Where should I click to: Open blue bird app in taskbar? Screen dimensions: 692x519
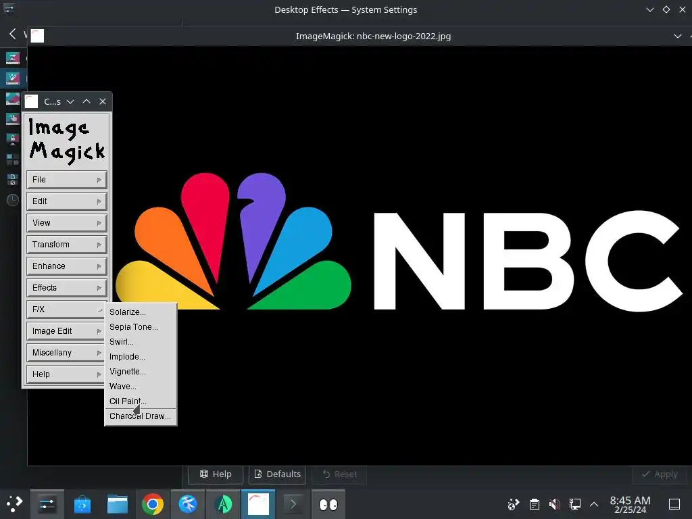(188, 504)
